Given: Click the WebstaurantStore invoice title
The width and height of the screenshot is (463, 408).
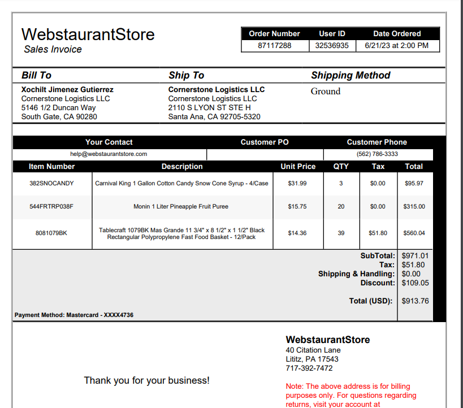Looking at the screenshot, I should pos(88,34).
